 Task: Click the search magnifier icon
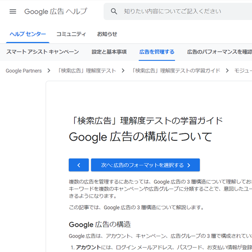coord(114,11)
